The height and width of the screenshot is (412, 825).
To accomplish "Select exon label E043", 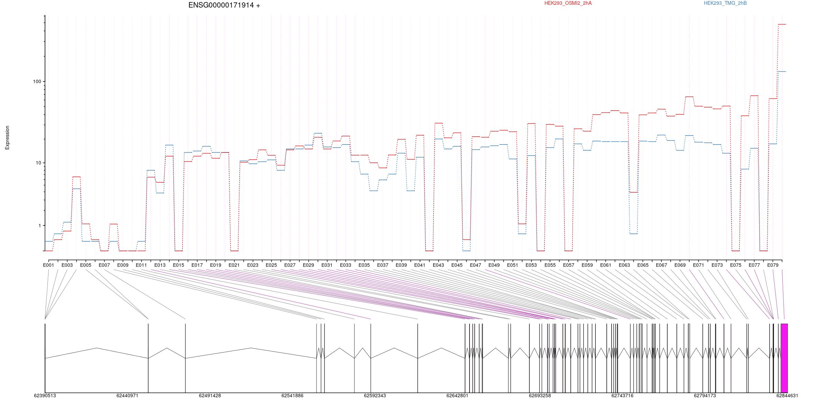I will pos(438,265).
